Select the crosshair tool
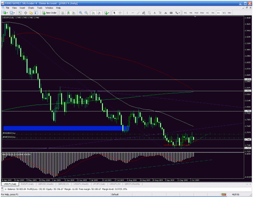The width and height of the screenshot is (253, 197). pos(120,13)
